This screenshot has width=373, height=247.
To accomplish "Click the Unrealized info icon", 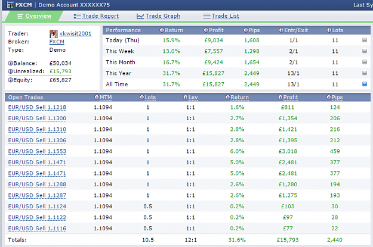I will 11,71.
